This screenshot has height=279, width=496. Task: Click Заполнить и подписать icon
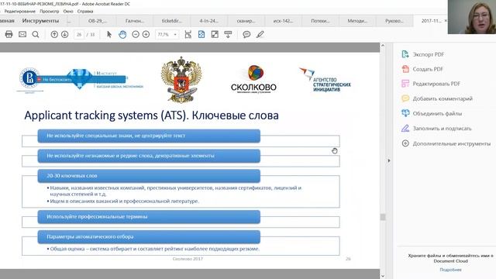(x=405, y=128)
